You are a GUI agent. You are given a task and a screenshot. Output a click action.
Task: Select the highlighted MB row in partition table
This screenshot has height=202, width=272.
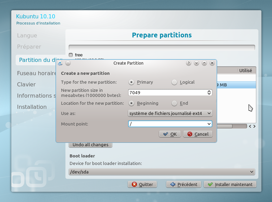(237, 85)
